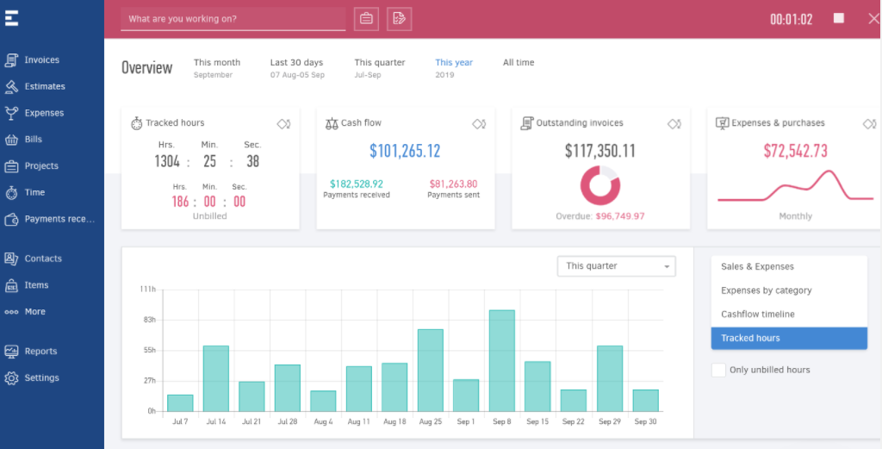Click Payments received amount $182,528.92
The image size is (882, 449).
coord(357,184)
